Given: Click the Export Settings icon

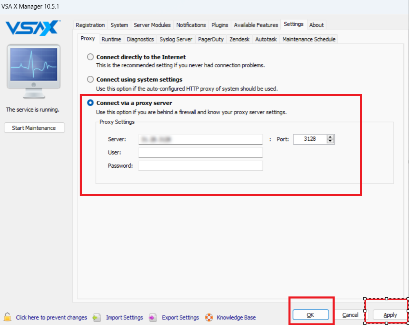Looking at the screenshot, I should 152,317.
